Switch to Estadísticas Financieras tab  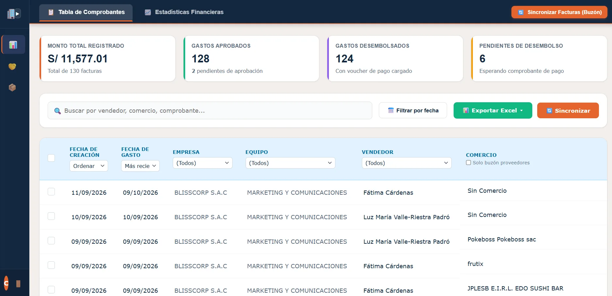coord(184,12)
